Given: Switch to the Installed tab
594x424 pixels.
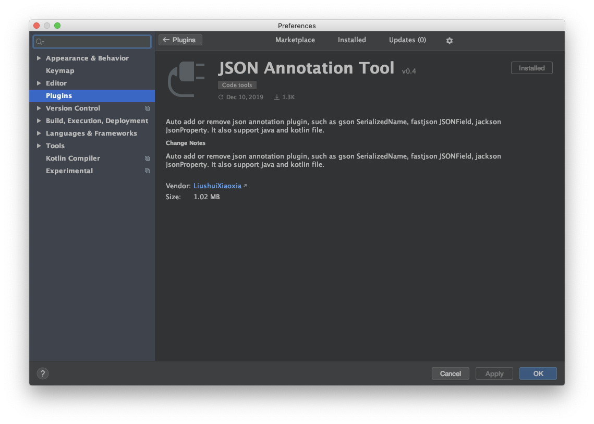Looking at the screenshot, I should (x=352, y=40).
